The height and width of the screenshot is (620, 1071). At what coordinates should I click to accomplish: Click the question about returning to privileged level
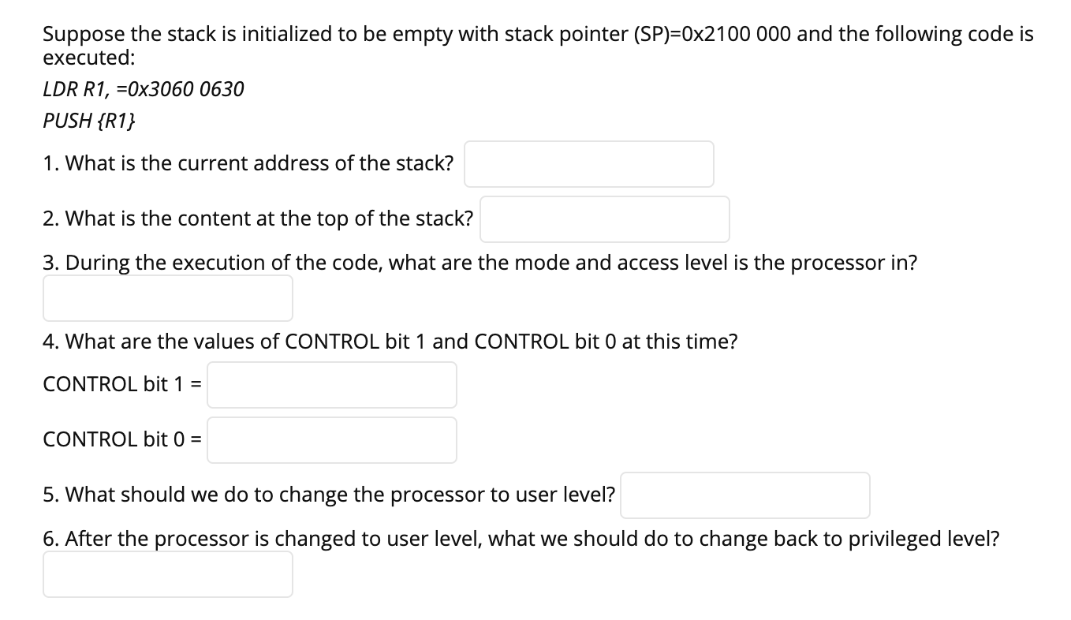click(x=521, y=538)
